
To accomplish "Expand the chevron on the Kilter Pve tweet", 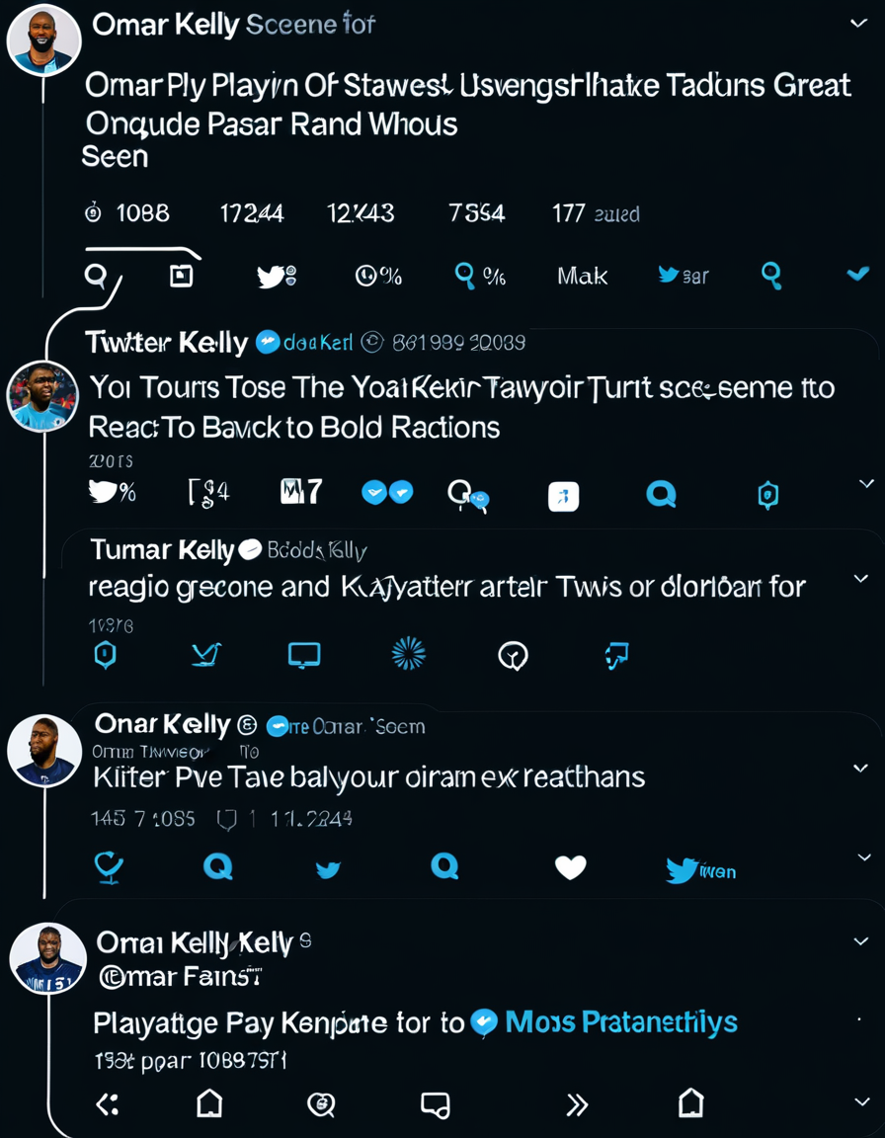I will [860, 768].
